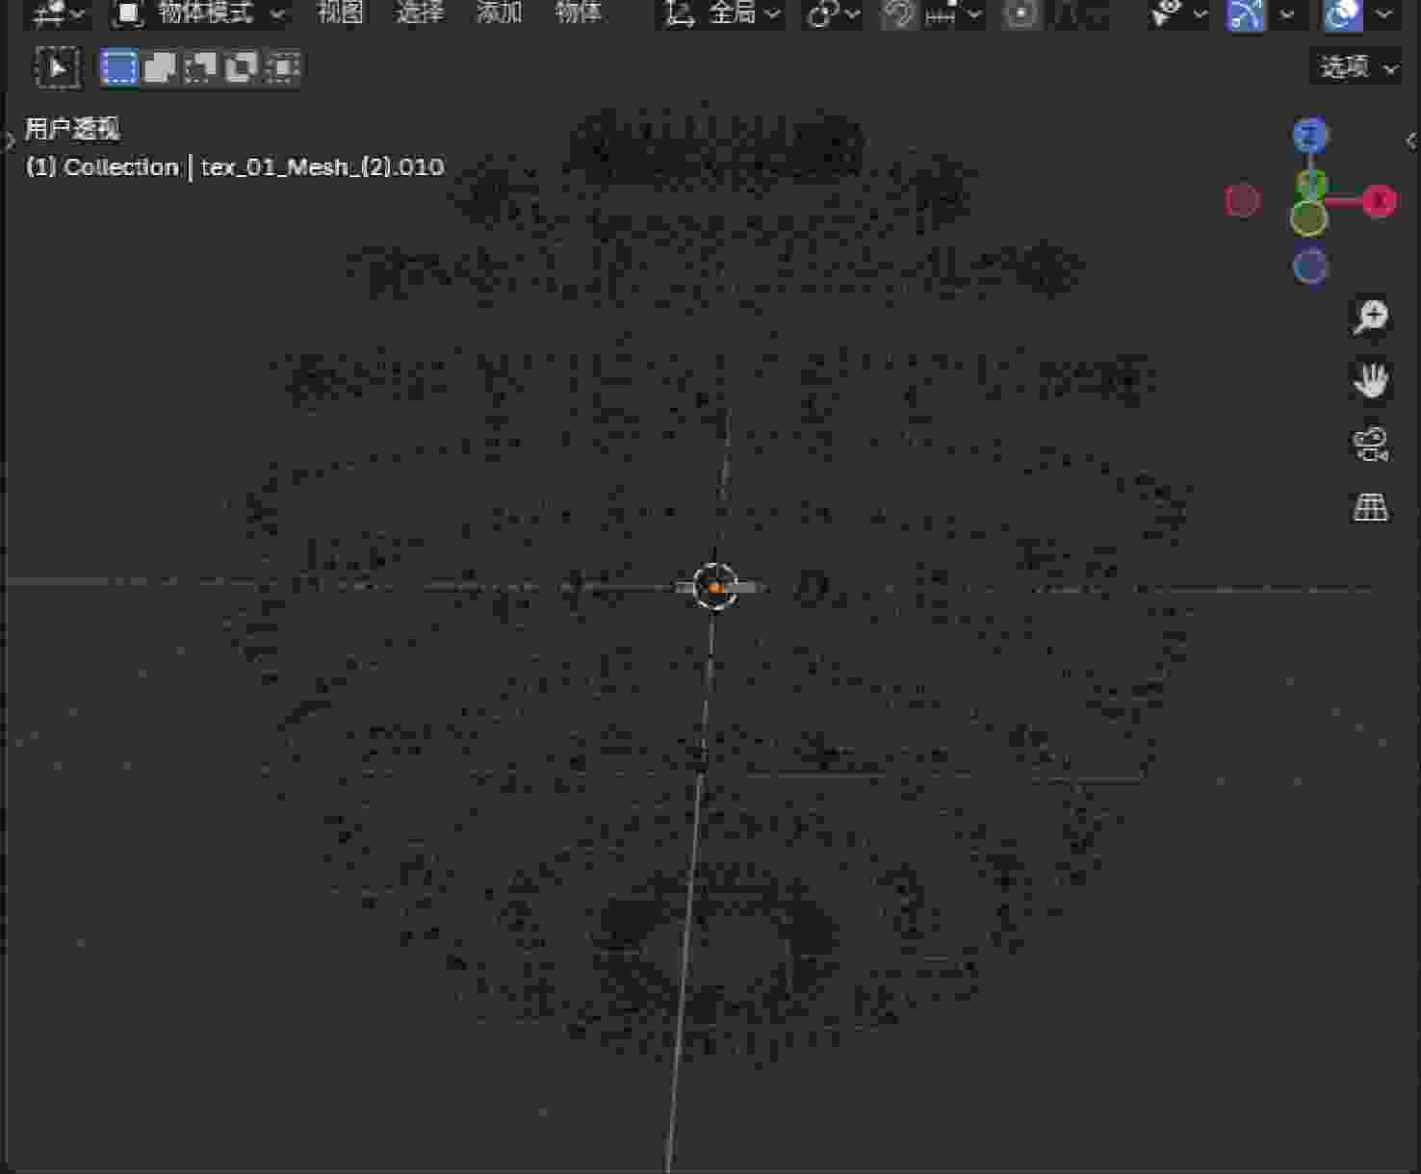Select the tweak select tool icon
The image size is (1421, 1174).
pyautogui.click(x=58, y=67)
